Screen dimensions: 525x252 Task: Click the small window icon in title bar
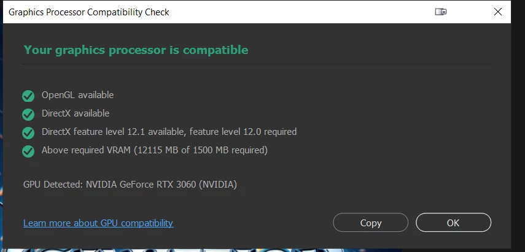point(441,12)
